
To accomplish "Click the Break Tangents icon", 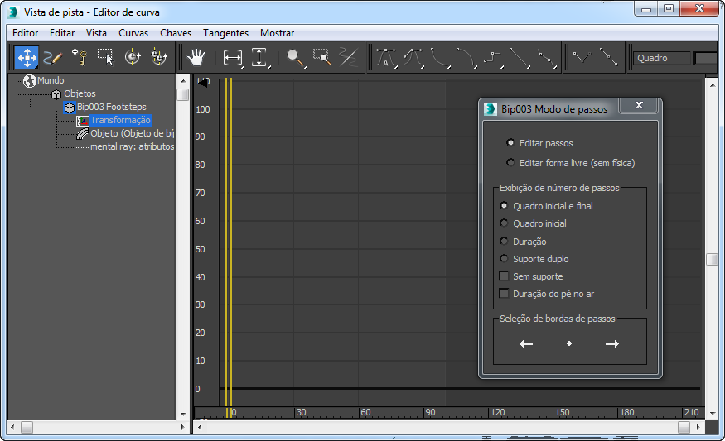I will tap(582, 58).
